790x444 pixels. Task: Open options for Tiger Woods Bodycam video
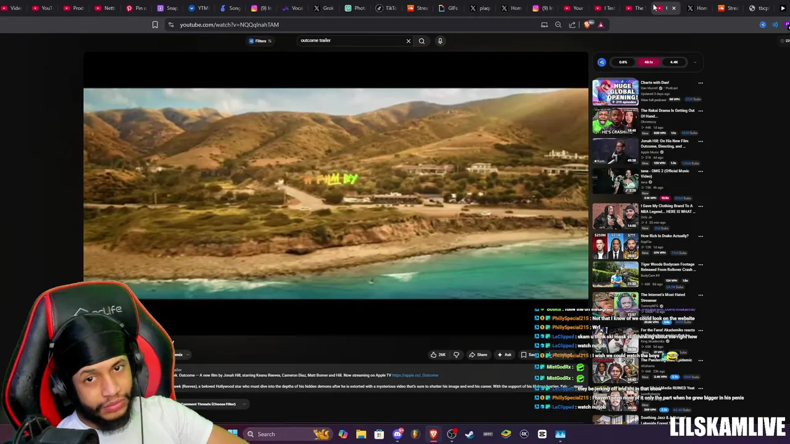(x=701, y=265)
